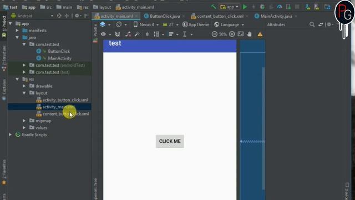Hide the Project panel icon

[86, 16]
